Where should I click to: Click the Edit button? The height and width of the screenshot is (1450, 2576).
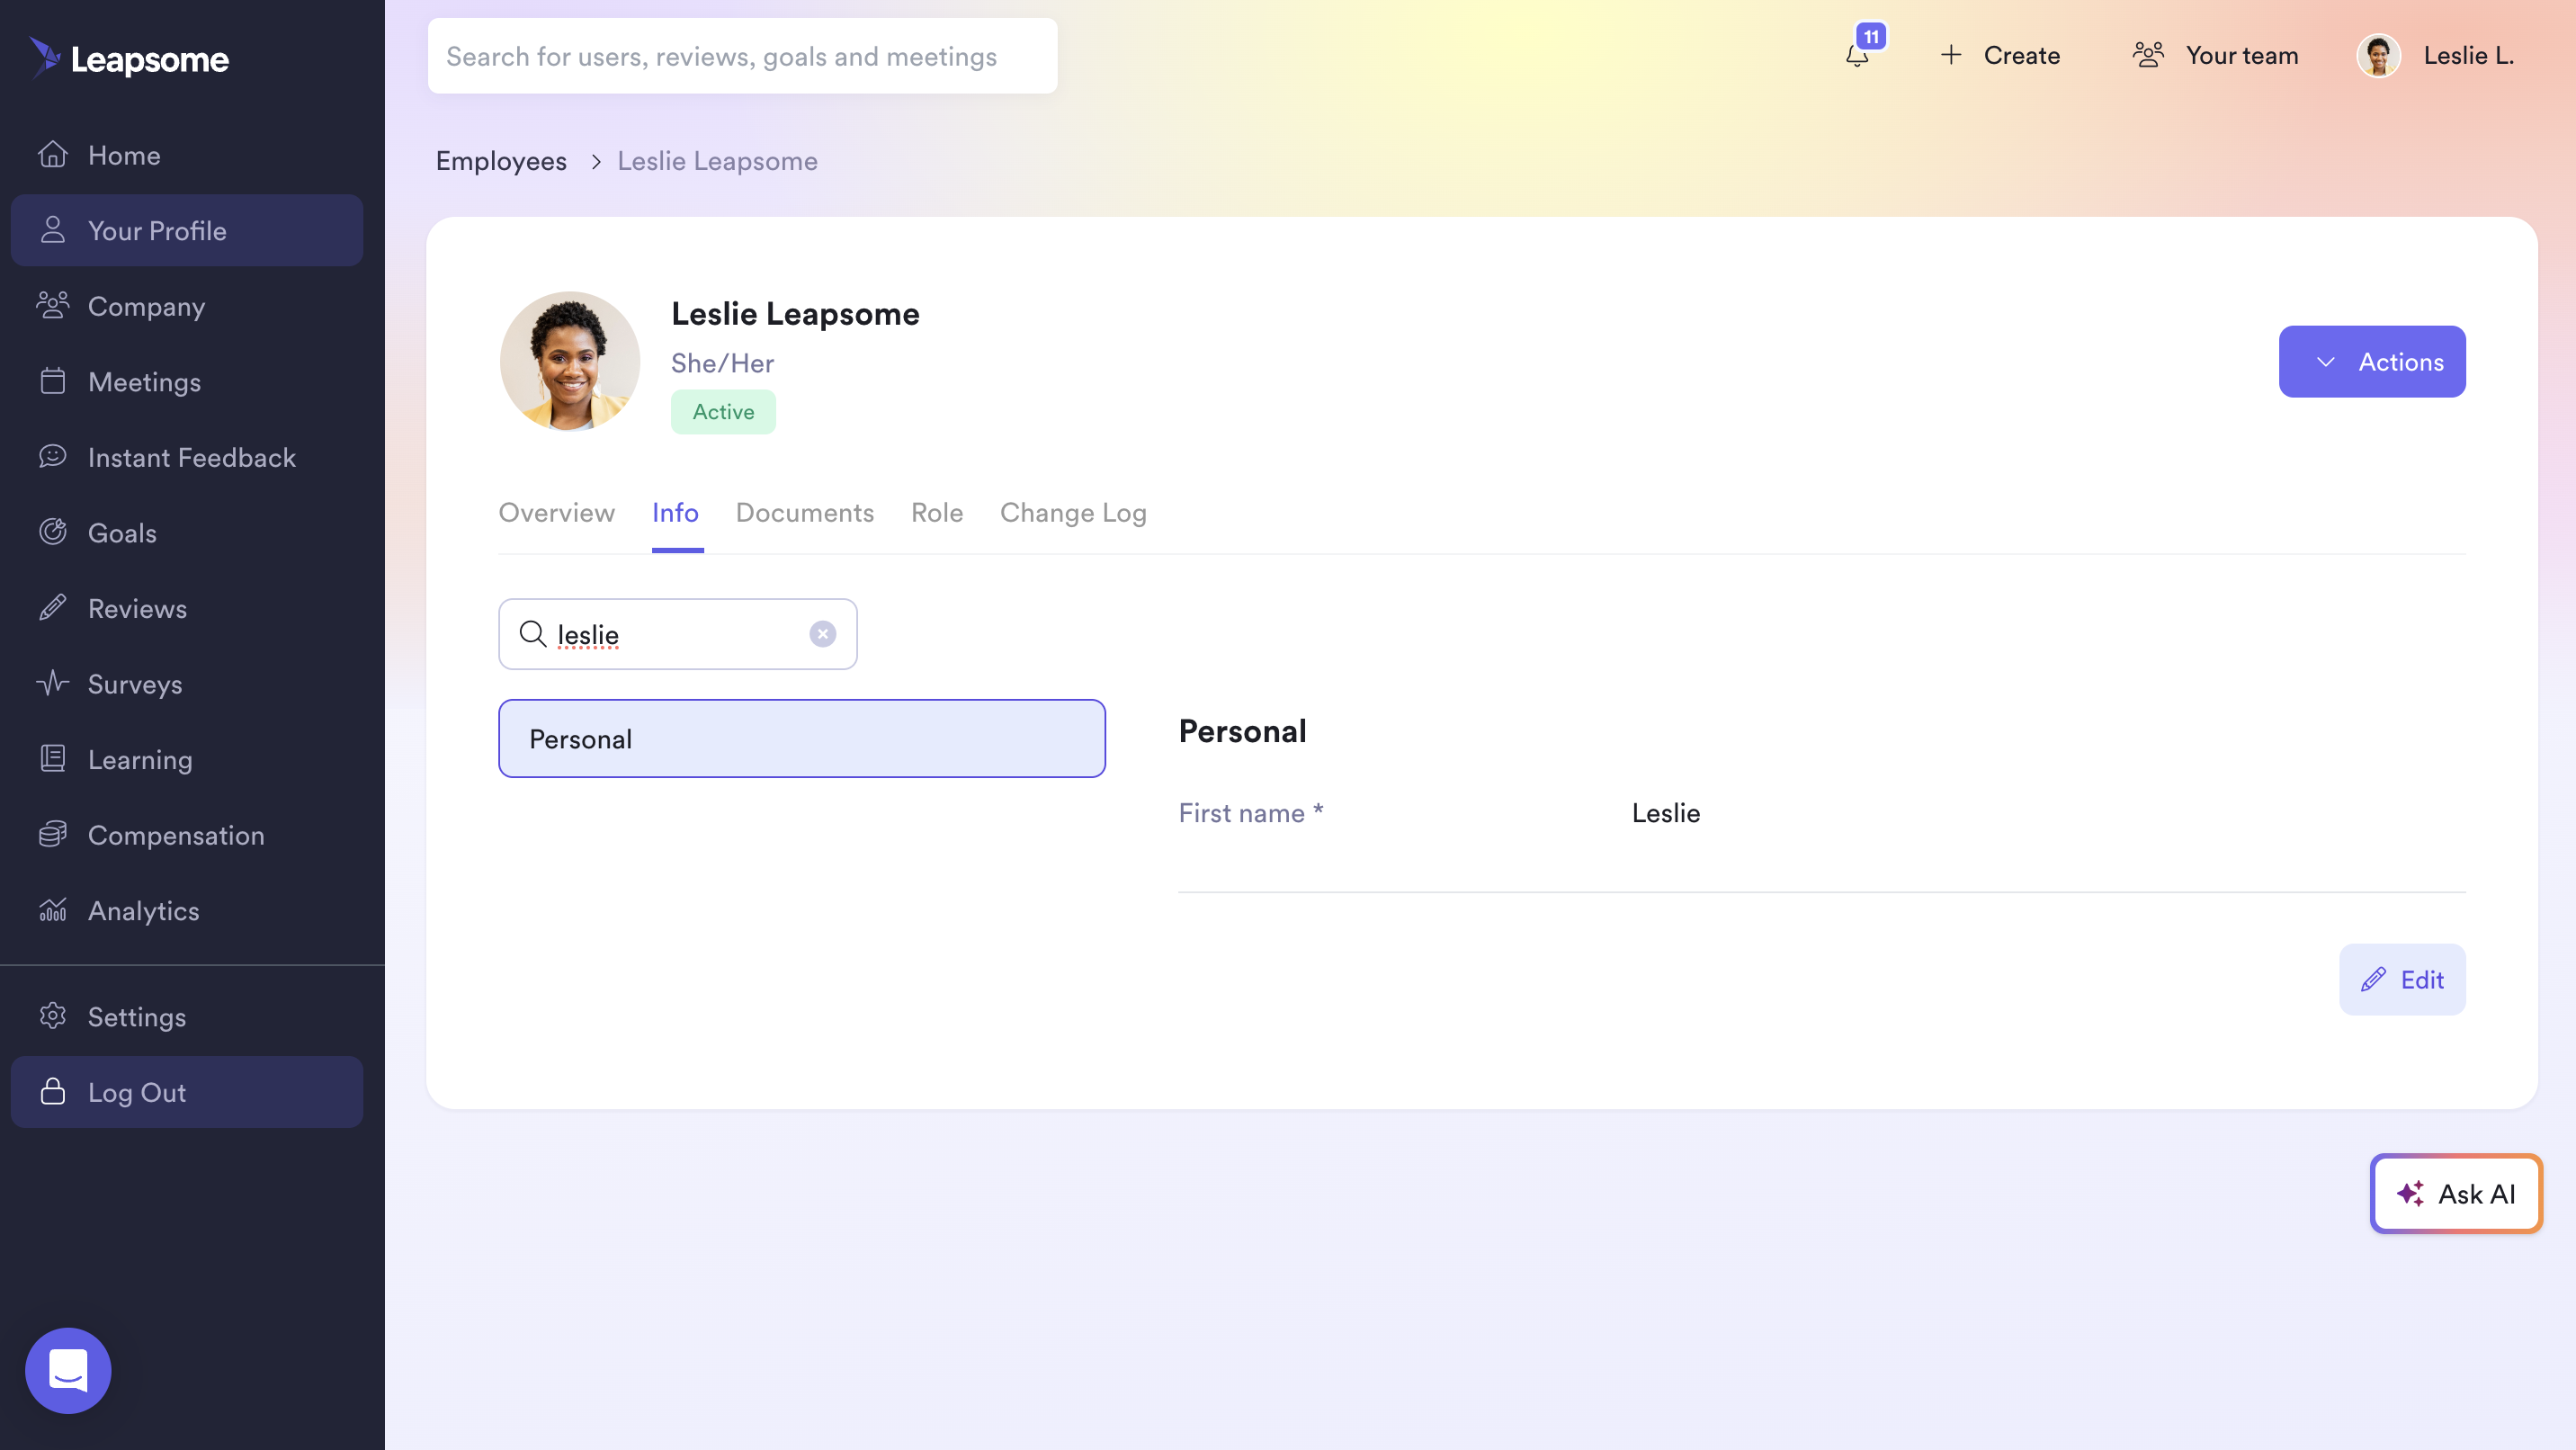pyautogui.click(x=2402, y=979)
